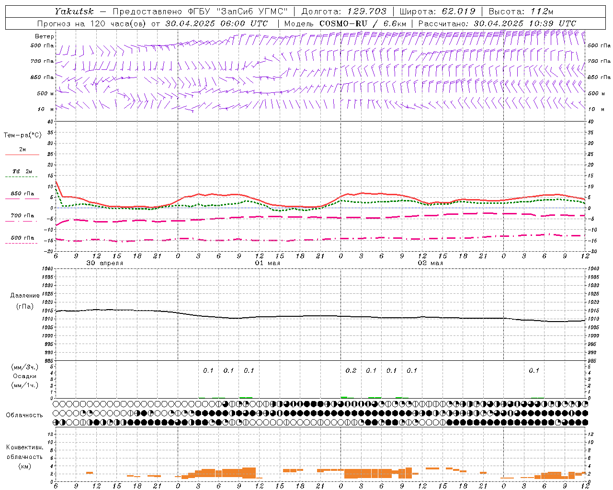
Task: Click the "Рассчитано: 30.04.2025 10:39 UTC" text
Action: pos(497,23)
